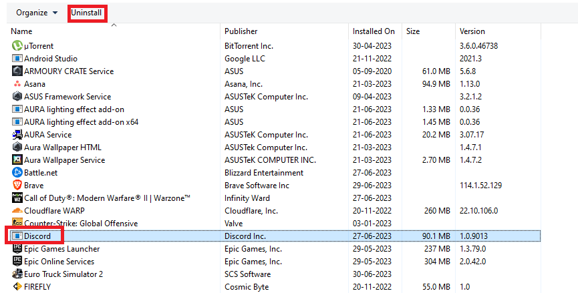
Task: Open the Organize dropdown menu
Action: point(37,13)
